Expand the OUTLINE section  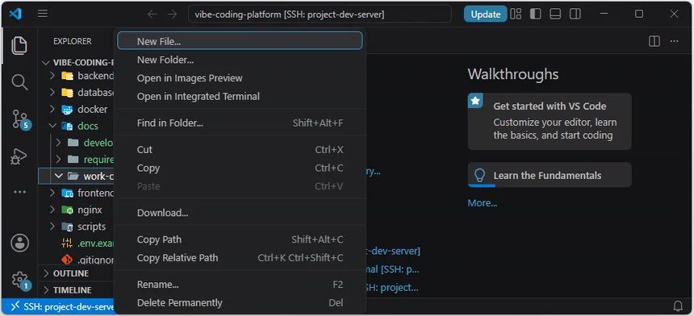(x=76, y=273)
